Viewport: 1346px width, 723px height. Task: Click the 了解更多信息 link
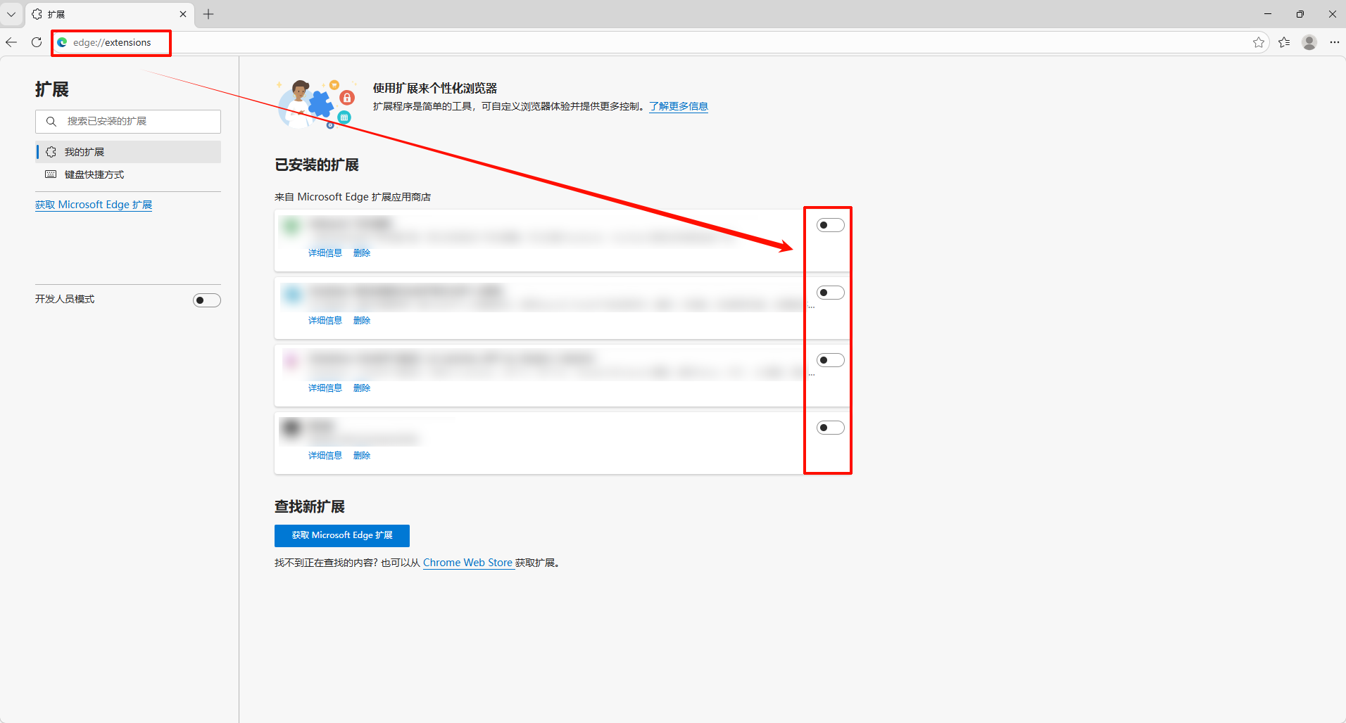pos(679,106)
